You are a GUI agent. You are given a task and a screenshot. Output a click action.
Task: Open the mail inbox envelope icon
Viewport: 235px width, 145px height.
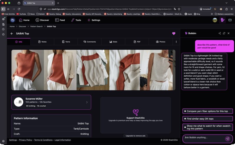coord(230,20)
